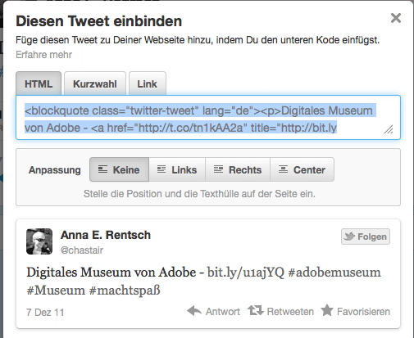Switch to the Kurzwahl tab

coord(95,83)
